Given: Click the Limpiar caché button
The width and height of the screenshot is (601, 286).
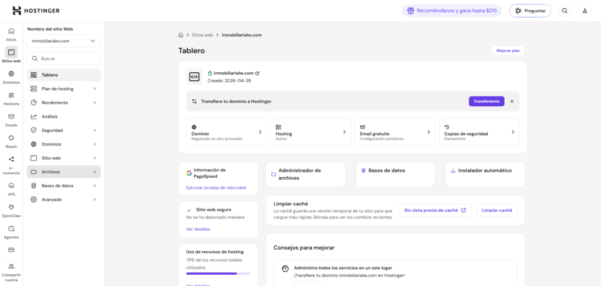Looking at the screenshot, I should point(497,210).
